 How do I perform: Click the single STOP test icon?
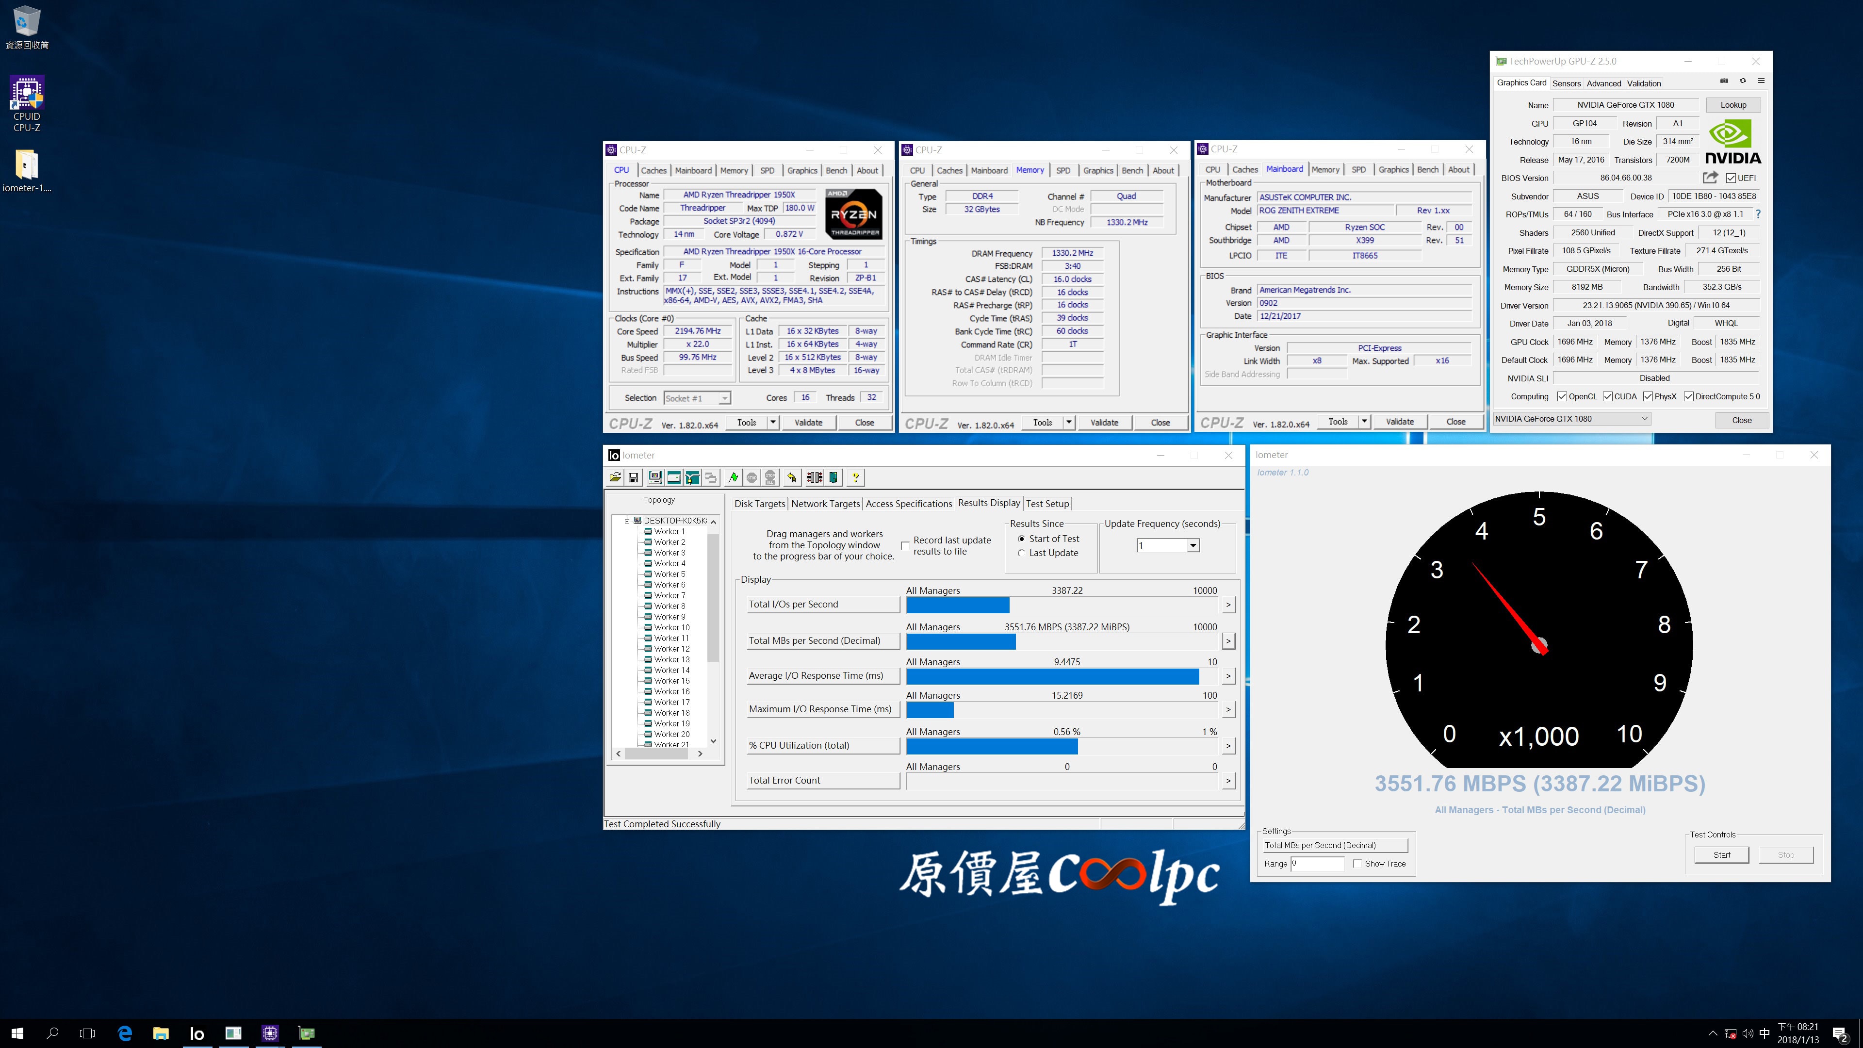click(752, 477)
